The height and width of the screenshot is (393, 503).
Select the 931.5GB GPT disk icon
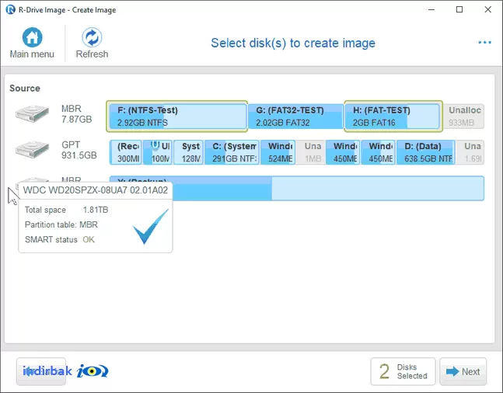click(32, 150)
